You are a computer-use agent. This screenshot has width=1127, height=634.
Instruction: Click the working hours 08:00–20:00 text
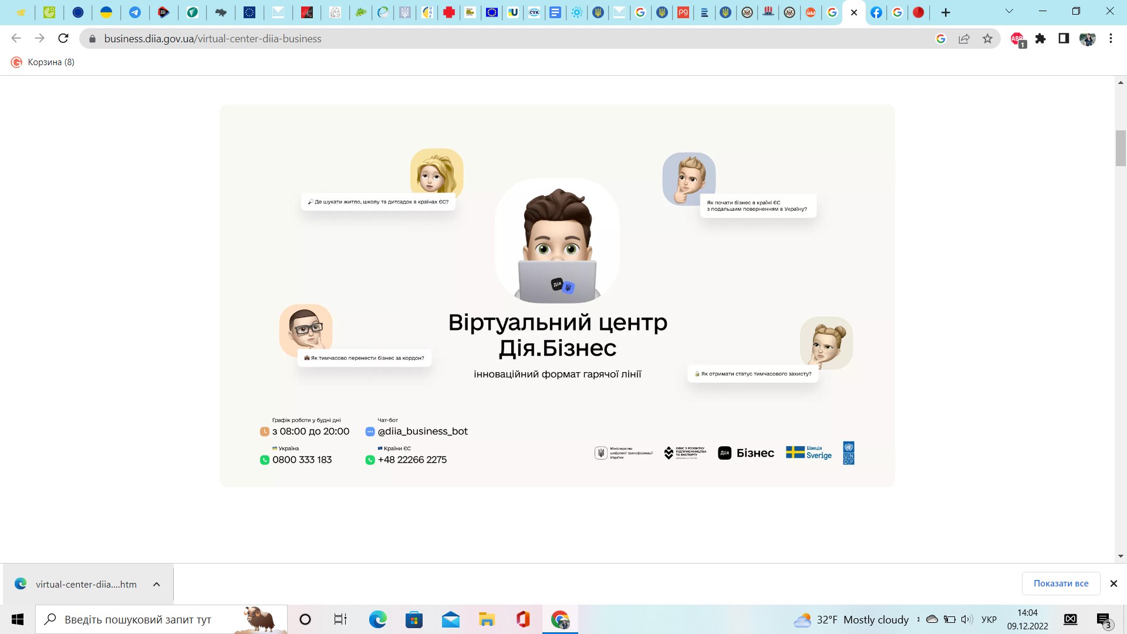pyautogui.click(x=311, y=431)
